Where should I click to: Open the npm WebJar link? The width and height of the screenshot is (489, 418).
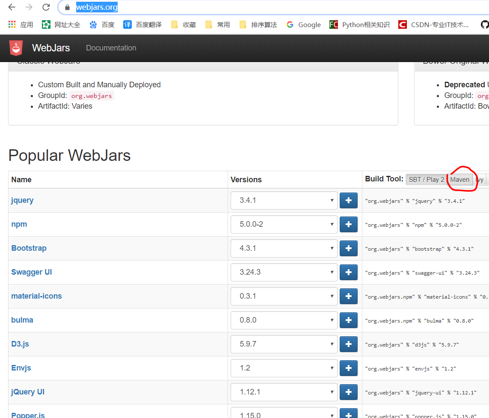(19, 224)
